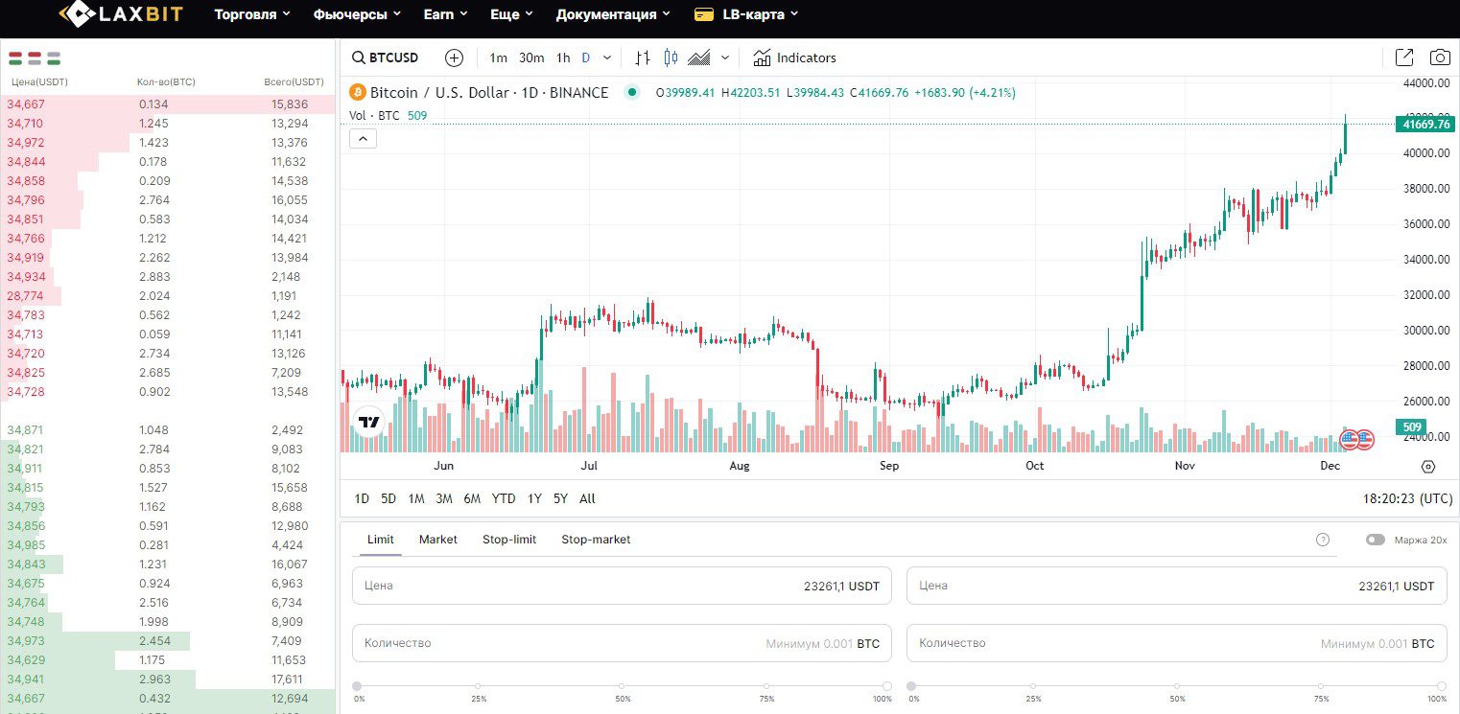Set chart range to 6M
Viewport: 1460px width, 714px height.
[472, 498]
